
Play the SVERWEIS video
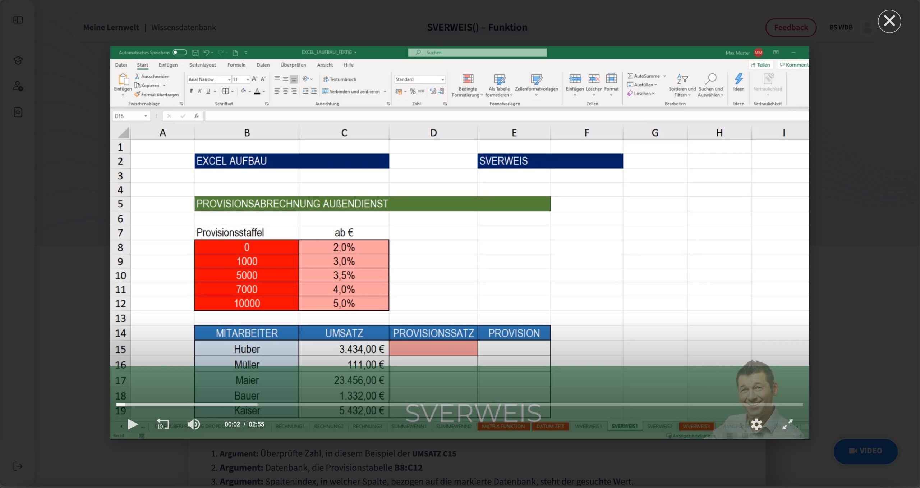(x=133, y=424)
